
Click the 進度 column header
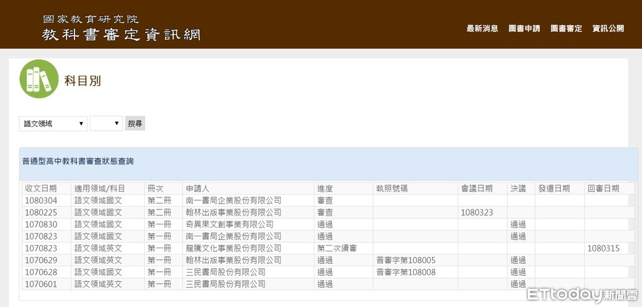tap(325, 188)
